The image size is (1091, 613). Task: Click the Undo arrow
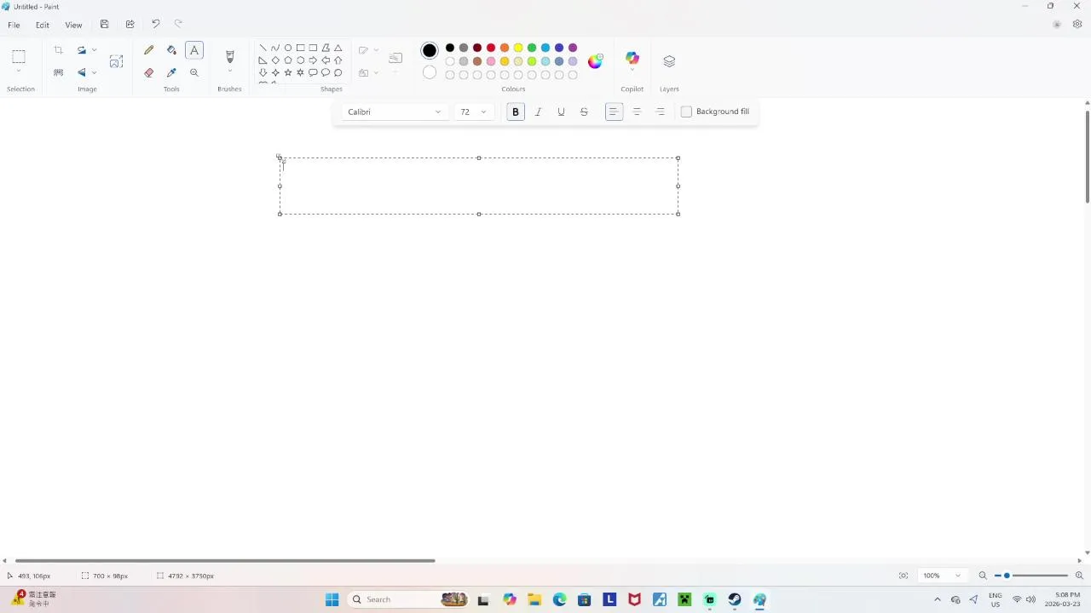155,24
